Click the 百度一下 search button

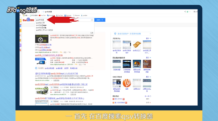pyautogui.click(x=100, y=20)
